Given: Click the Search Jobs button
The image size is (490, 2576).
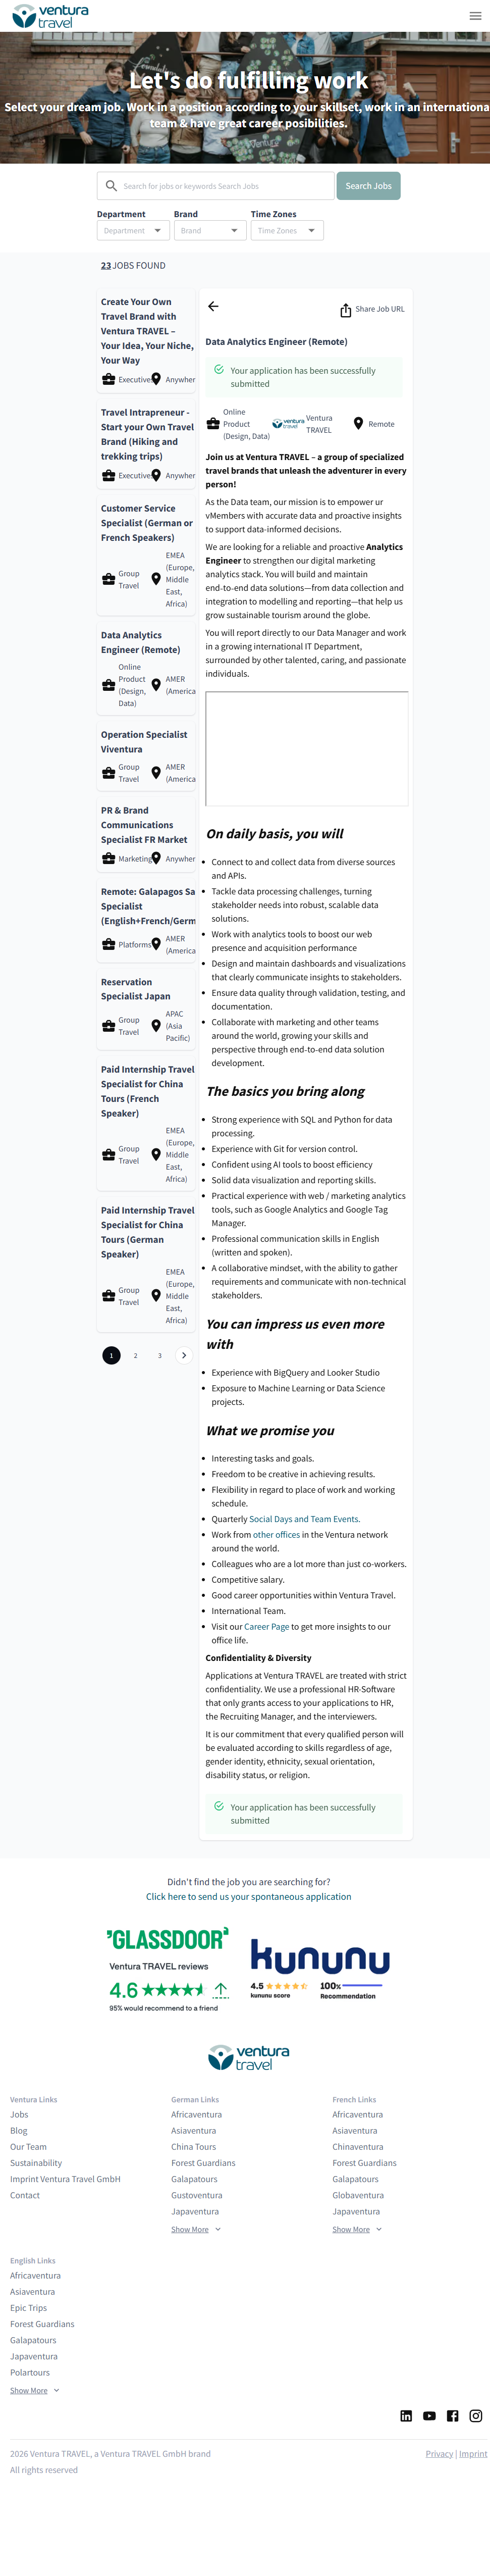Looking at the screenshot, I should (368, 186).
